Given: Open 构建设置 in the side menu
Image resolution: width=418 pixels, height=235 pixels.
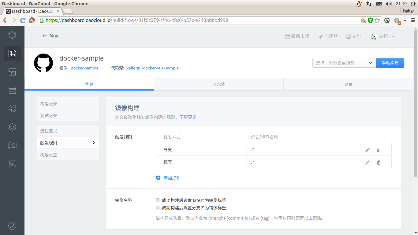Looking at the screenshot, I should [68, 155].
